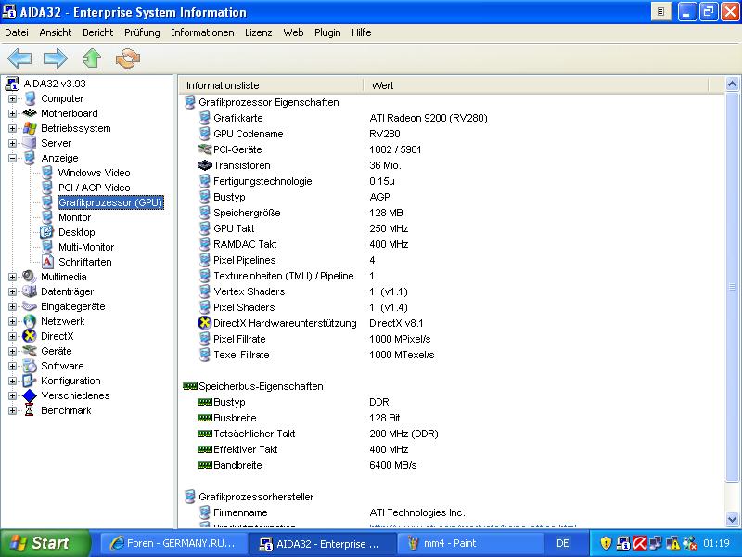Image resolution: width=742 pixels, height=557 pixels.
Task: Open the Plugin menu
Action: tap(327, 32)
